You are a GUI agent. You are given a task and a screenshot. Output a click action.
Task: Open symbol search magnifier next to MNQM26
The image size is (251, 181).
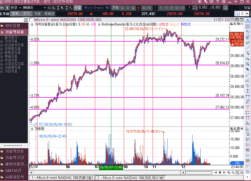point(49,8)
